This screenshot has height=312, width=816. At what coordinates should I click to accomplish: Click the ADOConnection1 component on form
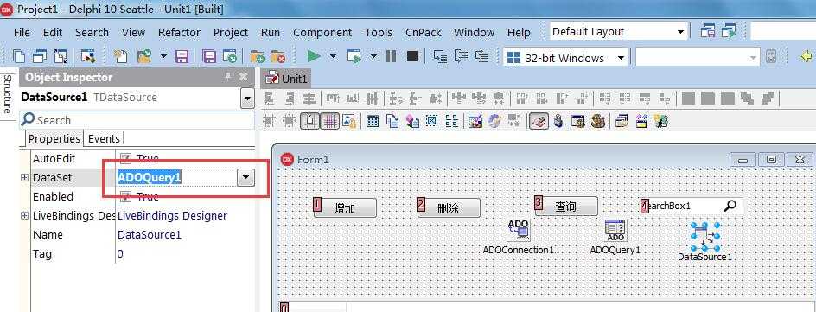[x=519, y=231]
